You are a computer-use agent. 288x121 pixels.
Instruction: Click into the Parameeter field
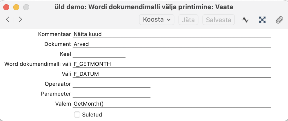(111, 94)
